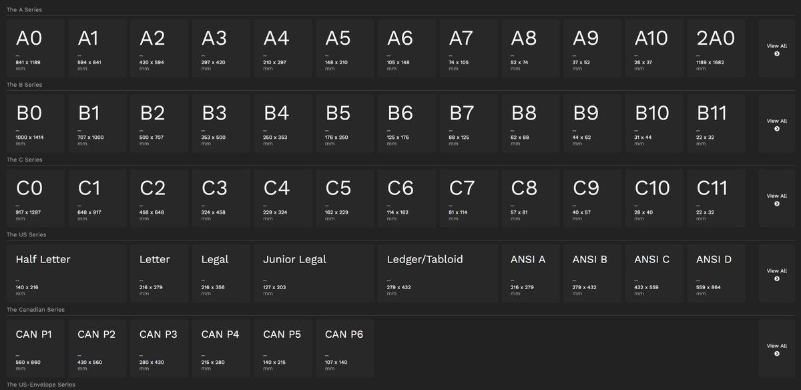The height and width of the screenshot is (390, 801).
Task: Click the arrow icon in B Series View All
Action: pos(776,129)
